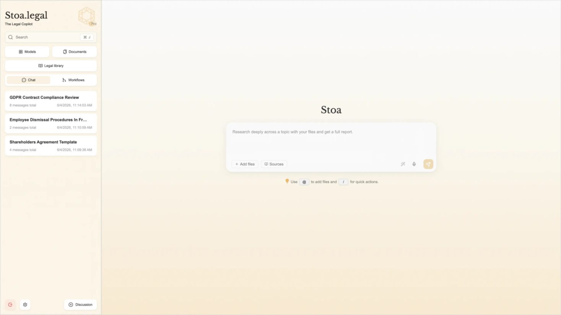
Task: Click the magic wand enhance prompt icon
Action: [x=403, y=164]
